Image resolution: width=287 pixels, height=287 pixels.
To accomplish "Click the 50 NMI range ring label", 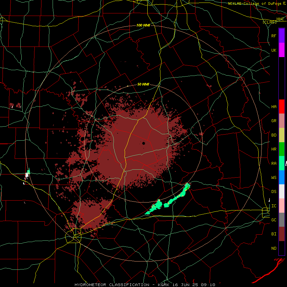I will coord(143,84).
